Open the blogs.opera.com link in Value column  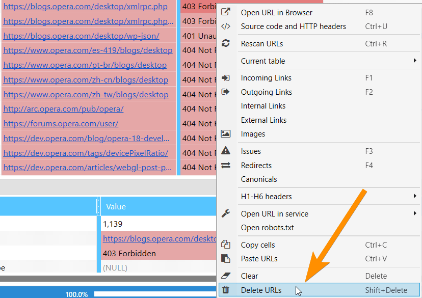tap(160, 238)
